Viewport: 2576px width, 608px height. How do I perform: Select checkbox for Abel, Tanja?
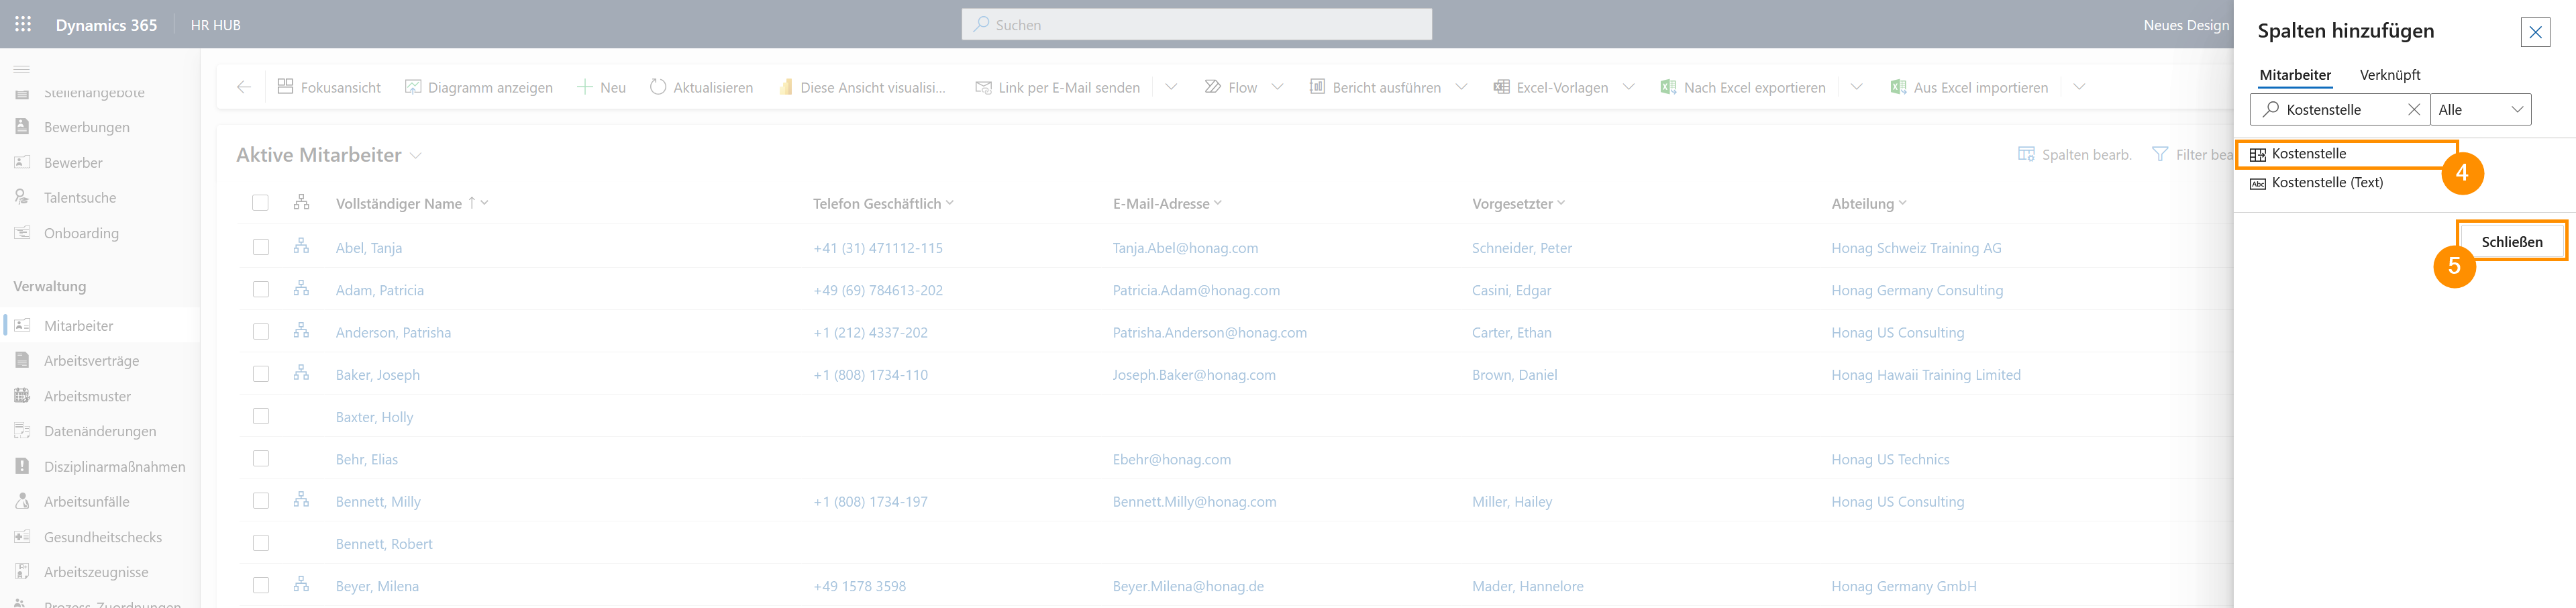click(x=261, y=247)
